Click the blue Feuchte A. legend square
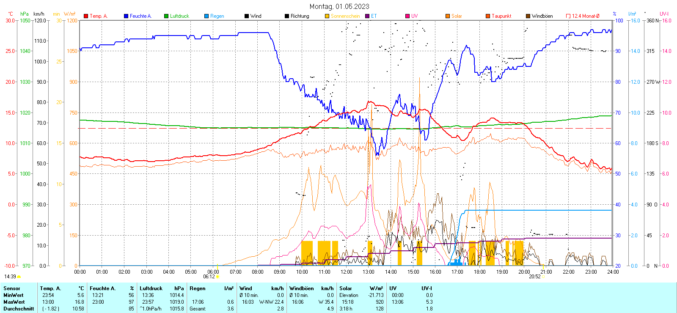Image resolution: width=677 pixels, height=313 pixels. [126, 16]
